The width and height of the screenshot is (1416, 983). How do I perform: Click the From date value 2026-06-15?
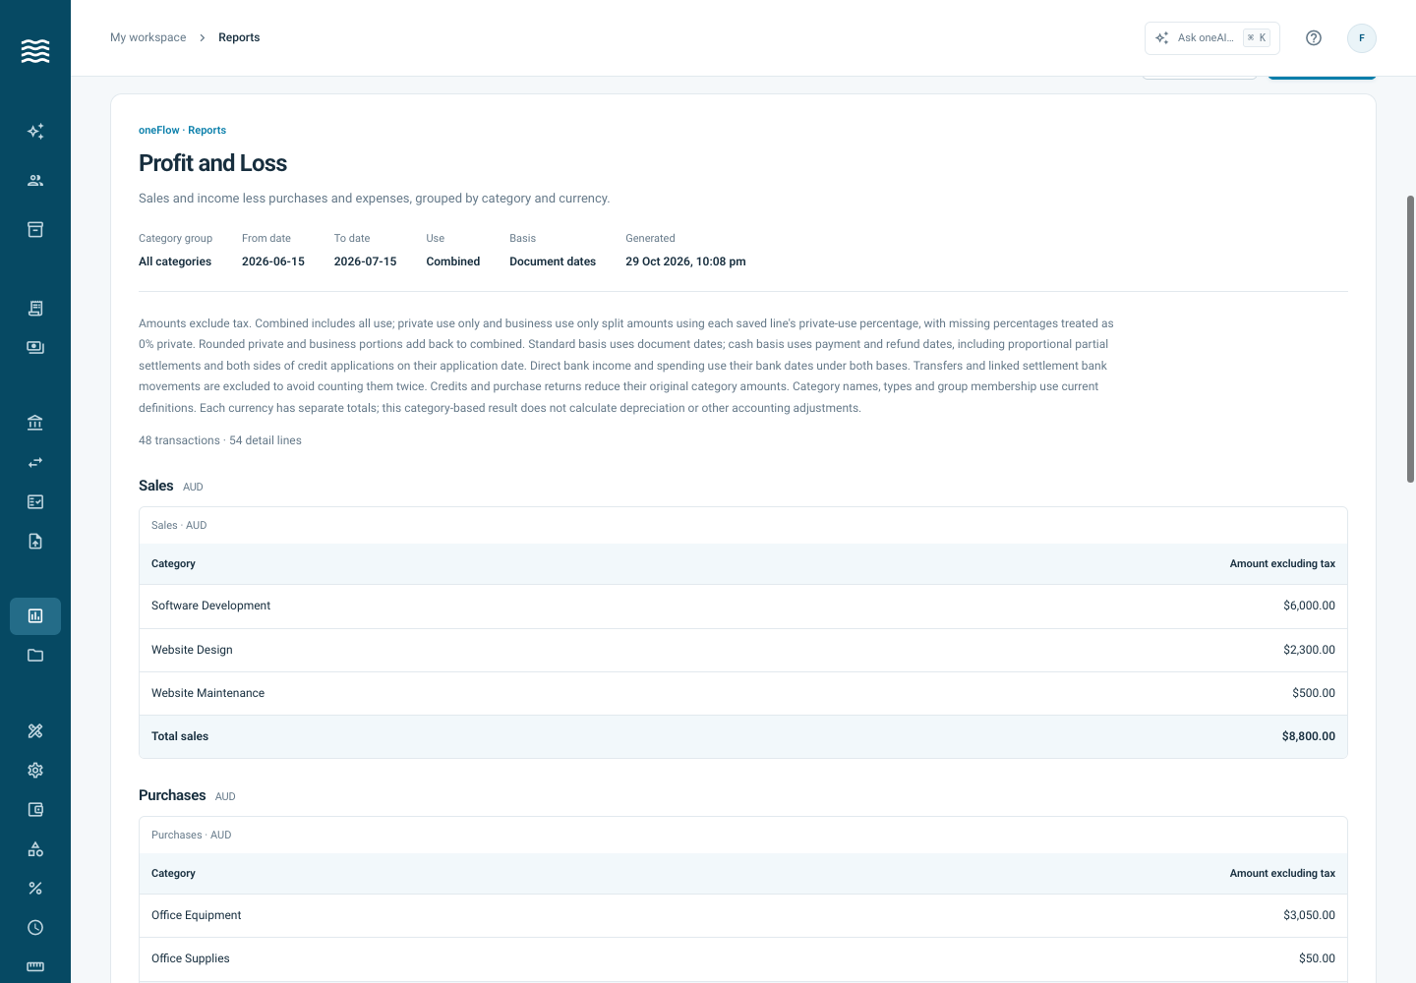click(273, 261)
